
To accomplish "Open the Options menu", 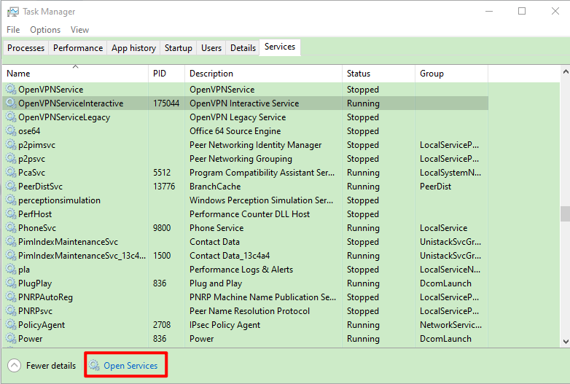I will coord(45,30).
